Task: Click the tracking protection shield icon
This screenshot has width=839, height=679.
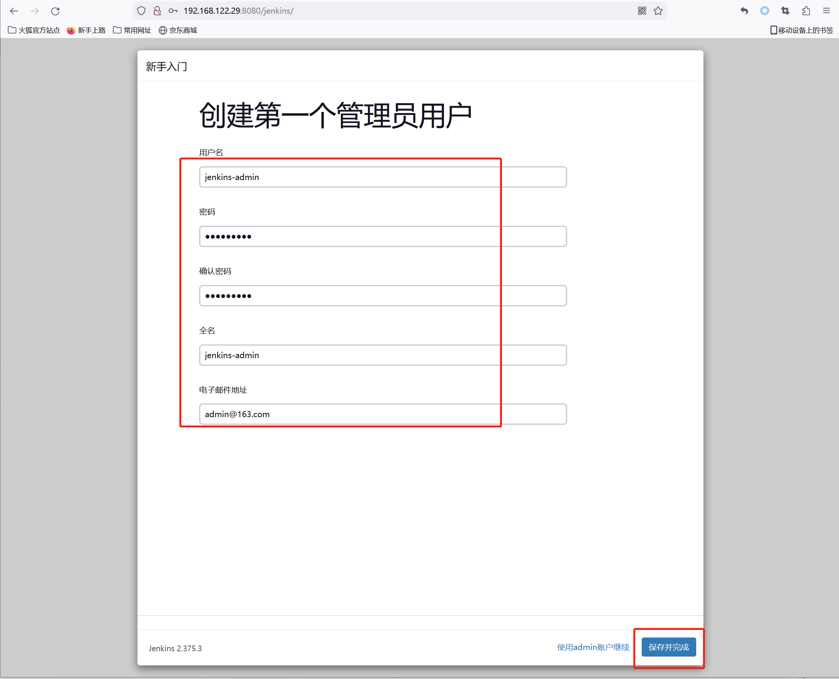Action: pos(141,11)
